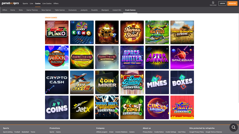
Task: Switch to the Offers casino tab
Action: [5, 10]
